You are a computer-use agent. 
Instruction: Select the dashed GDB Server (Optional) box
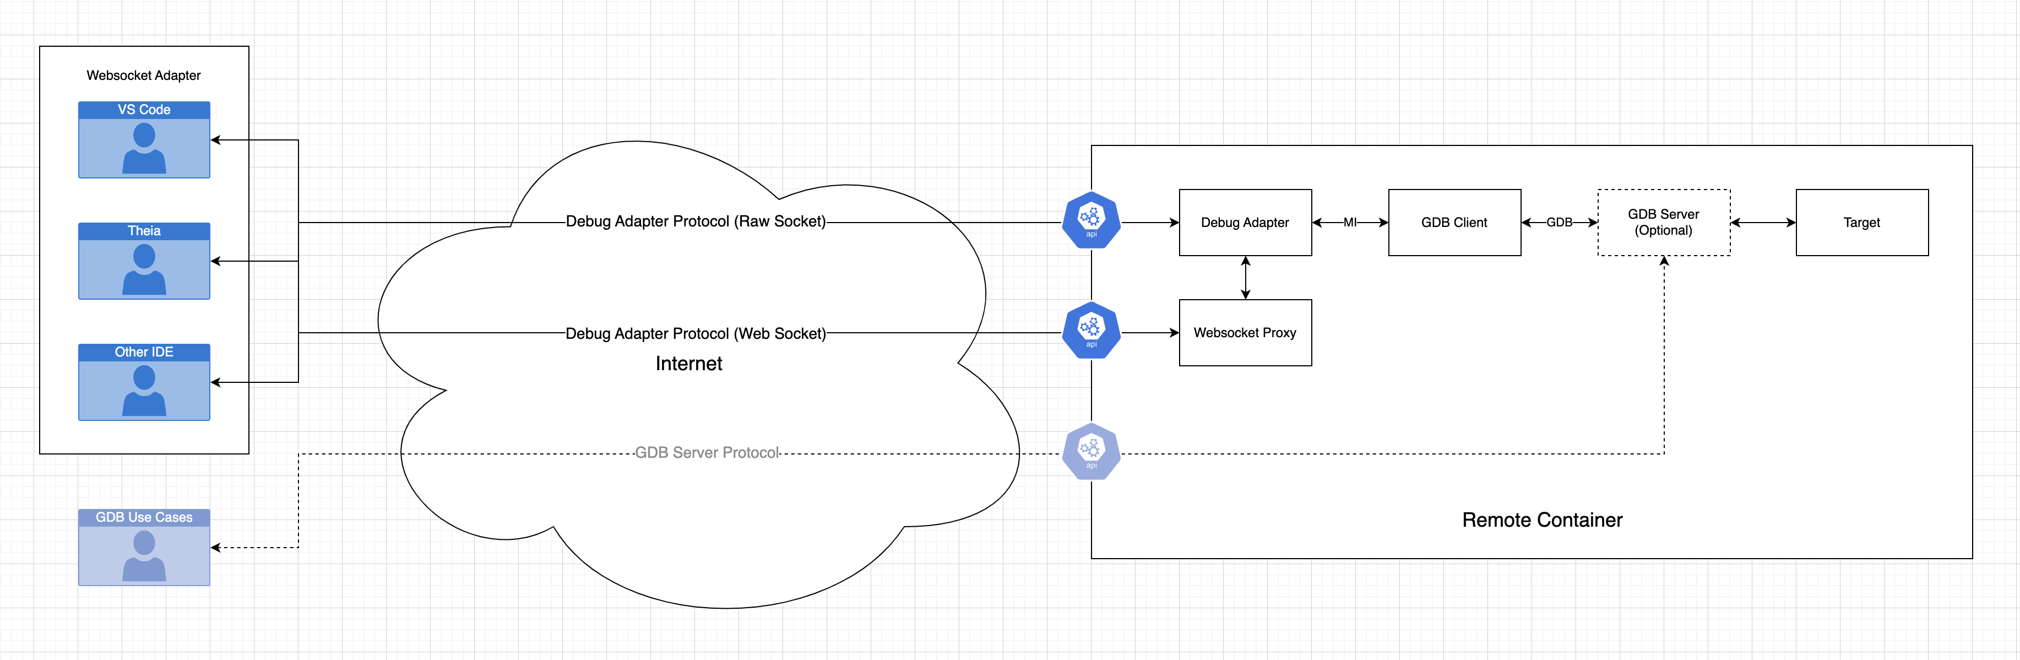pyautogui.click(x=1663, y=222)
